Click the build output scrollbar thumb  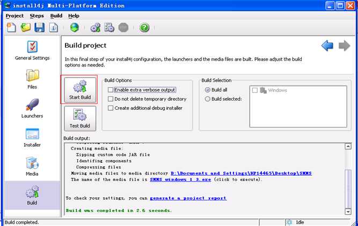[x=348, y=189]
